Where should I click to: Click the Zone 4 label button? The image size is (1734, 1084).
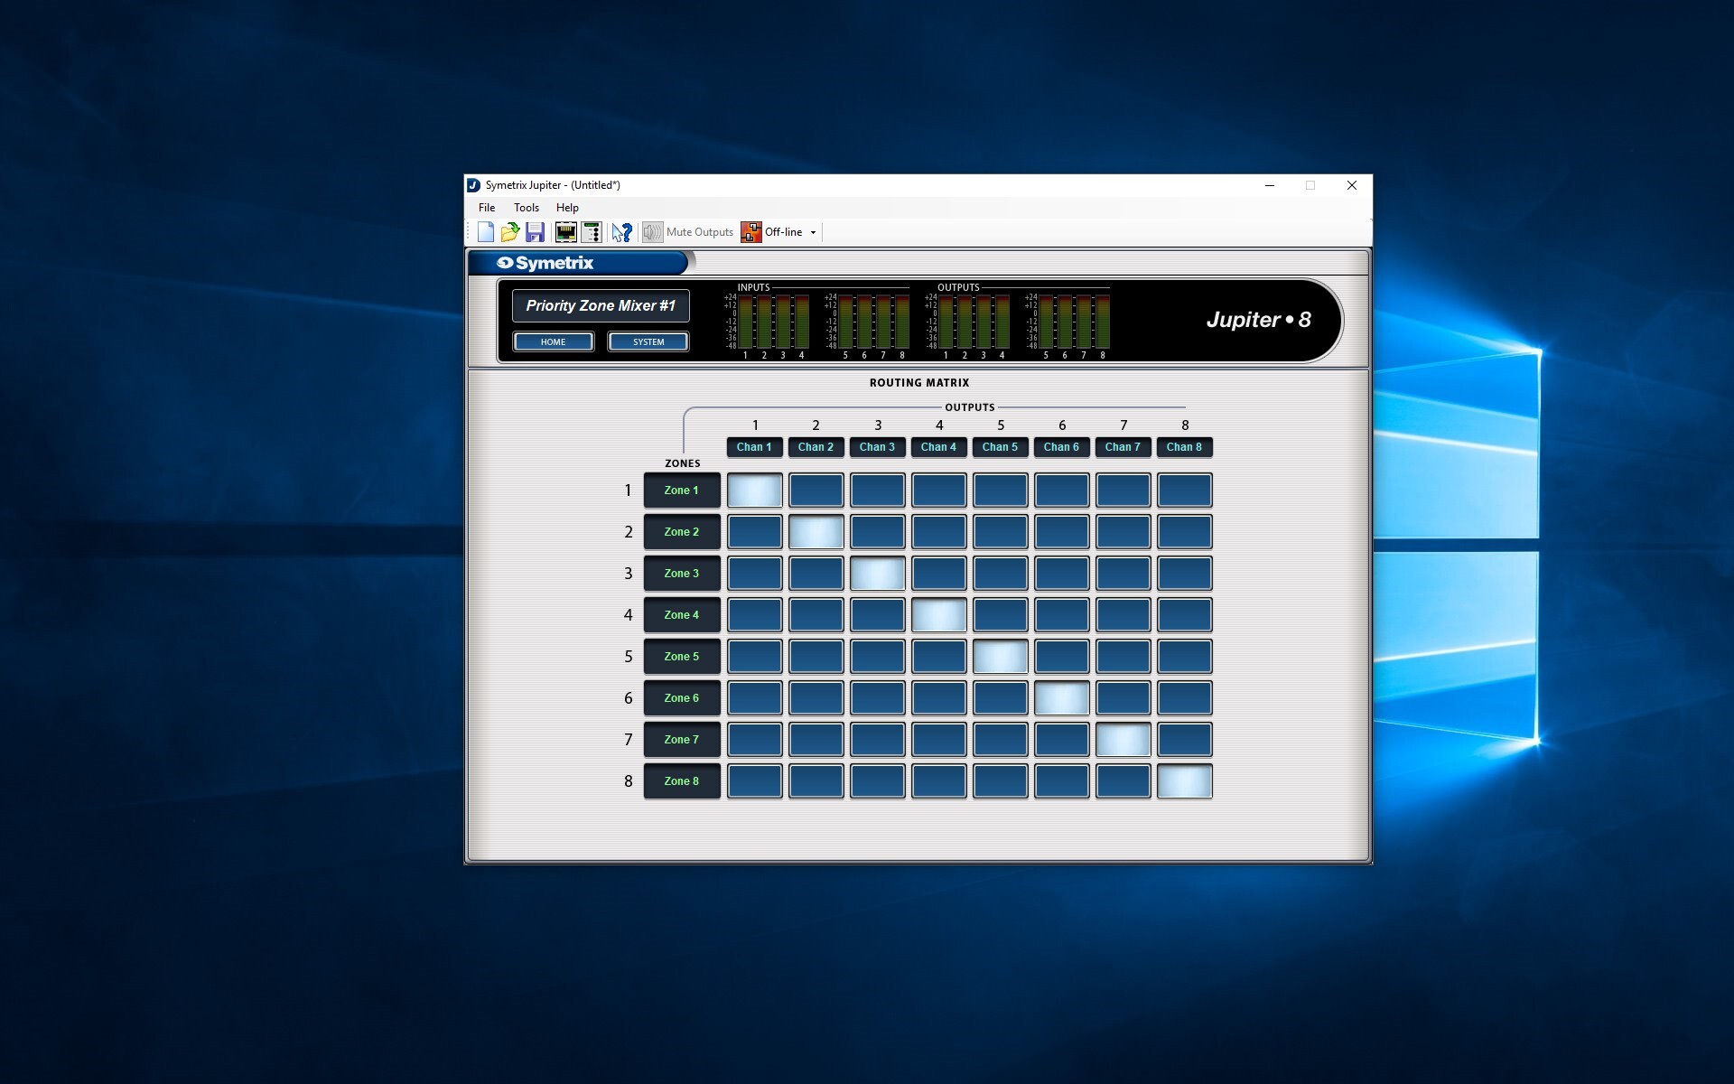pyautogui.click(x=682, y=615)
